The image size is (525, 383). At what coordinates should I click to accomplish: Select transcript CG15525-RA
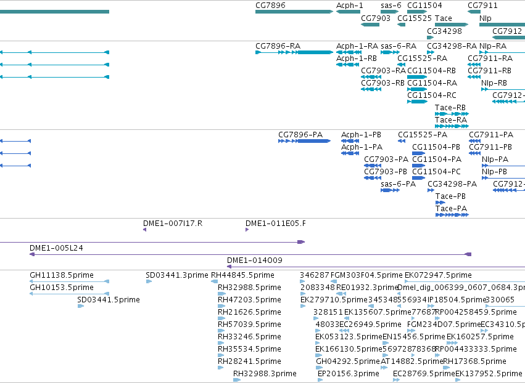pos(422,58)
